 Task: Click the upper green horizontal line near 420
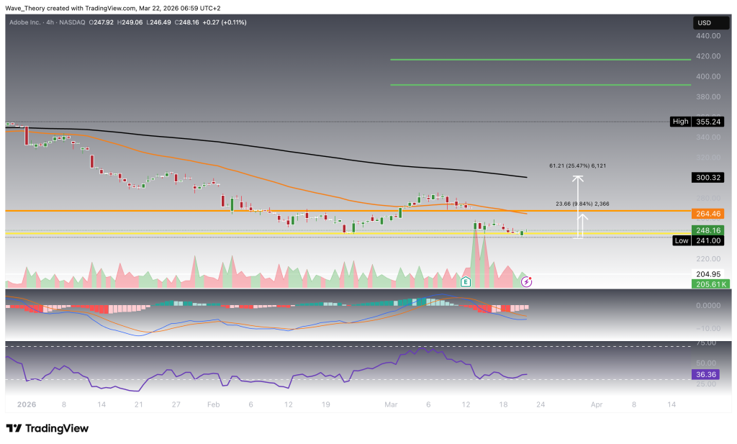click(x=540, y=60)
